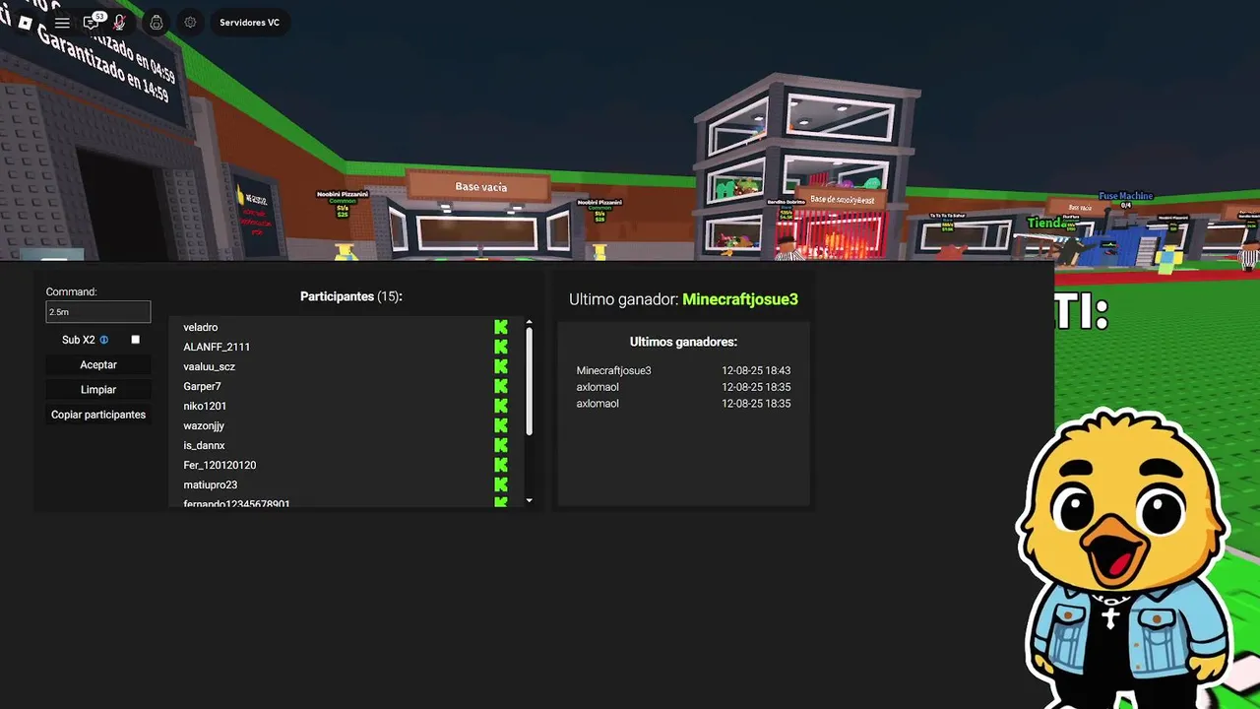Click Kick icon next to is_dannx
Screen dimensions: 1260x709
coord(501,445)
